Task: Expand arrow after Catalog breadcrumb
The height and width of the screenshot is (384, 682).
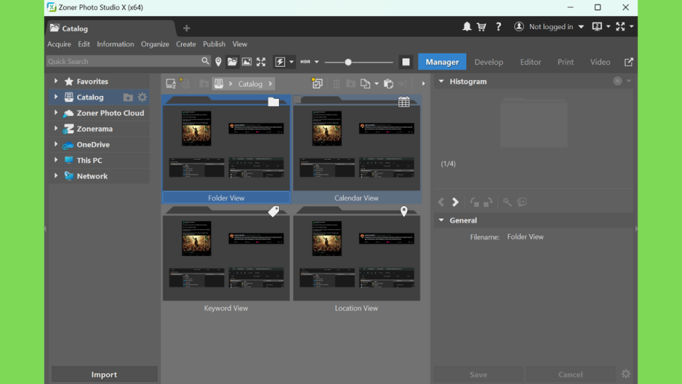Action: coord(270,83)
